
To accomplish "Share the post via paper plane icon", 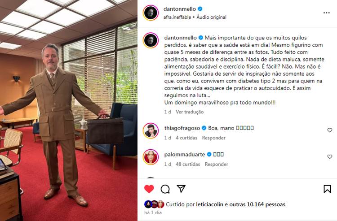I will coord(181,189).
